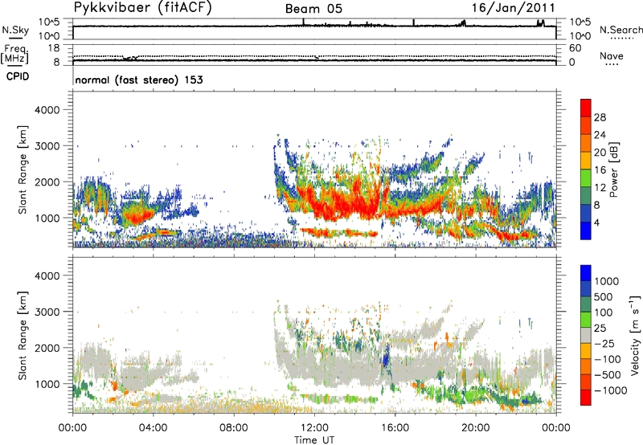The height and width of the screenshot is (445, 643).
Task: Pick the red top segment of Power colorbar
Action: click(x=586, y=108)
